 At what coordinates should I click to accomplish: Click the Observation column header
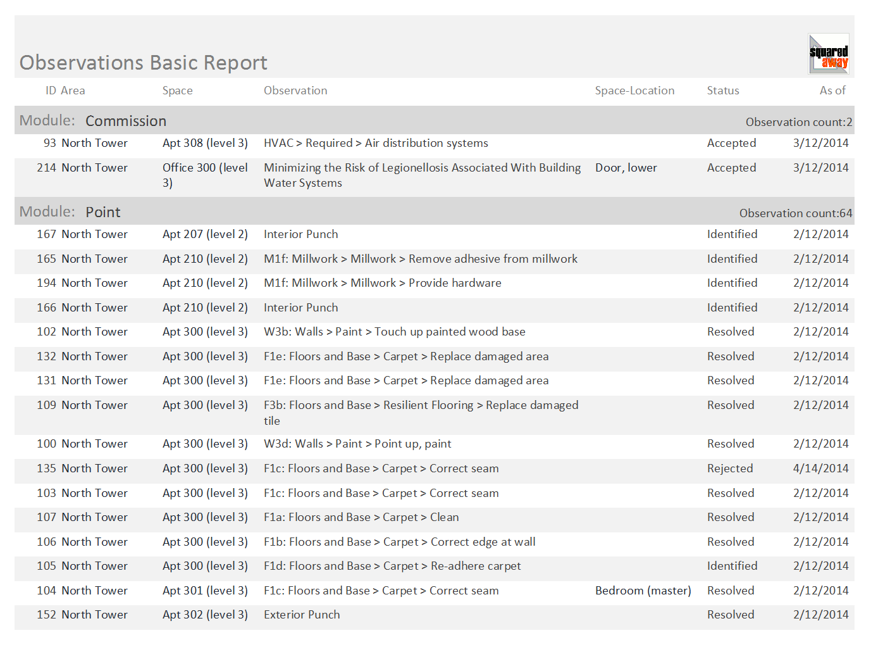[x=295, y=91]
